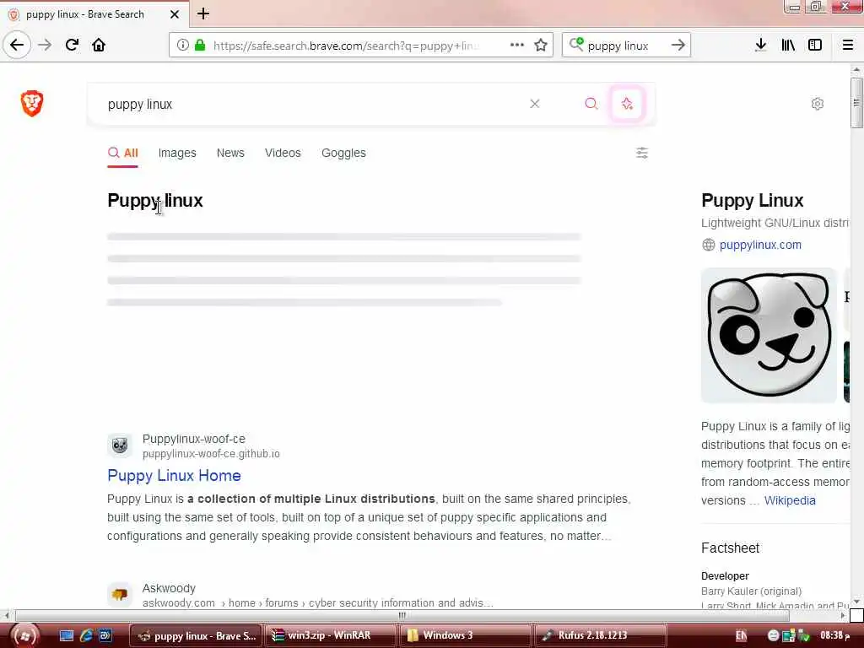The height and width of the screenshot is (648, 864).
Task: Click the search engine icon in search box
Action: coord(576,44)
